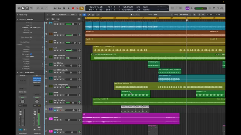Viewport: 241px width, 135px height.
Task: Click the red Record button
Action: (73, 8)
